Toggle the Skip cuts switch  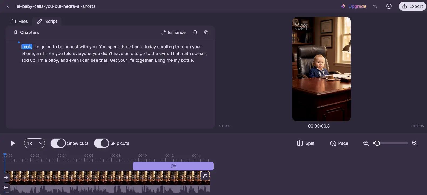point(101,143)
